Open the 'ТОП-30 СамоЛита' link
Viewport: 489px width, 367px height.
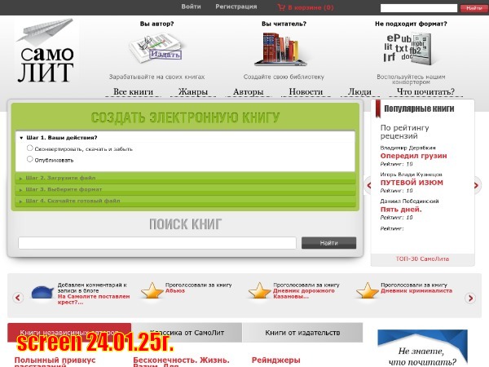click(421, 259)
